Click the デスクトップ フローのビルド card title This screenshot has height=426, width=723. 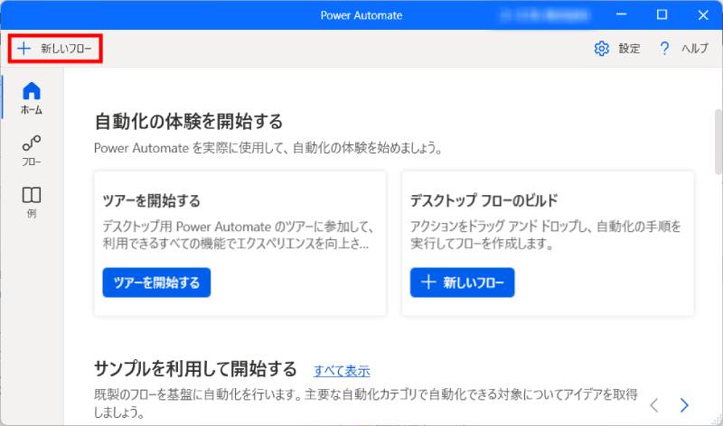pos(484,200)
